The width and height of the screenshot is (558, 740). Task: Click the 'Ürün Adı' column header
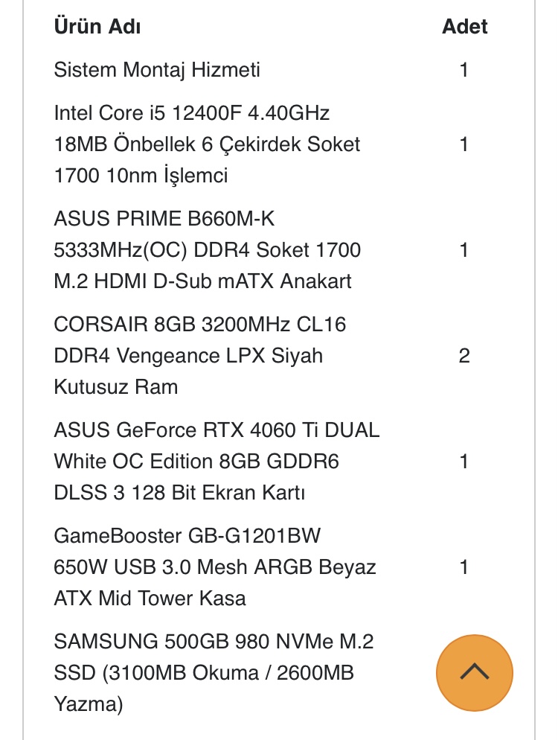coord(97,27)
